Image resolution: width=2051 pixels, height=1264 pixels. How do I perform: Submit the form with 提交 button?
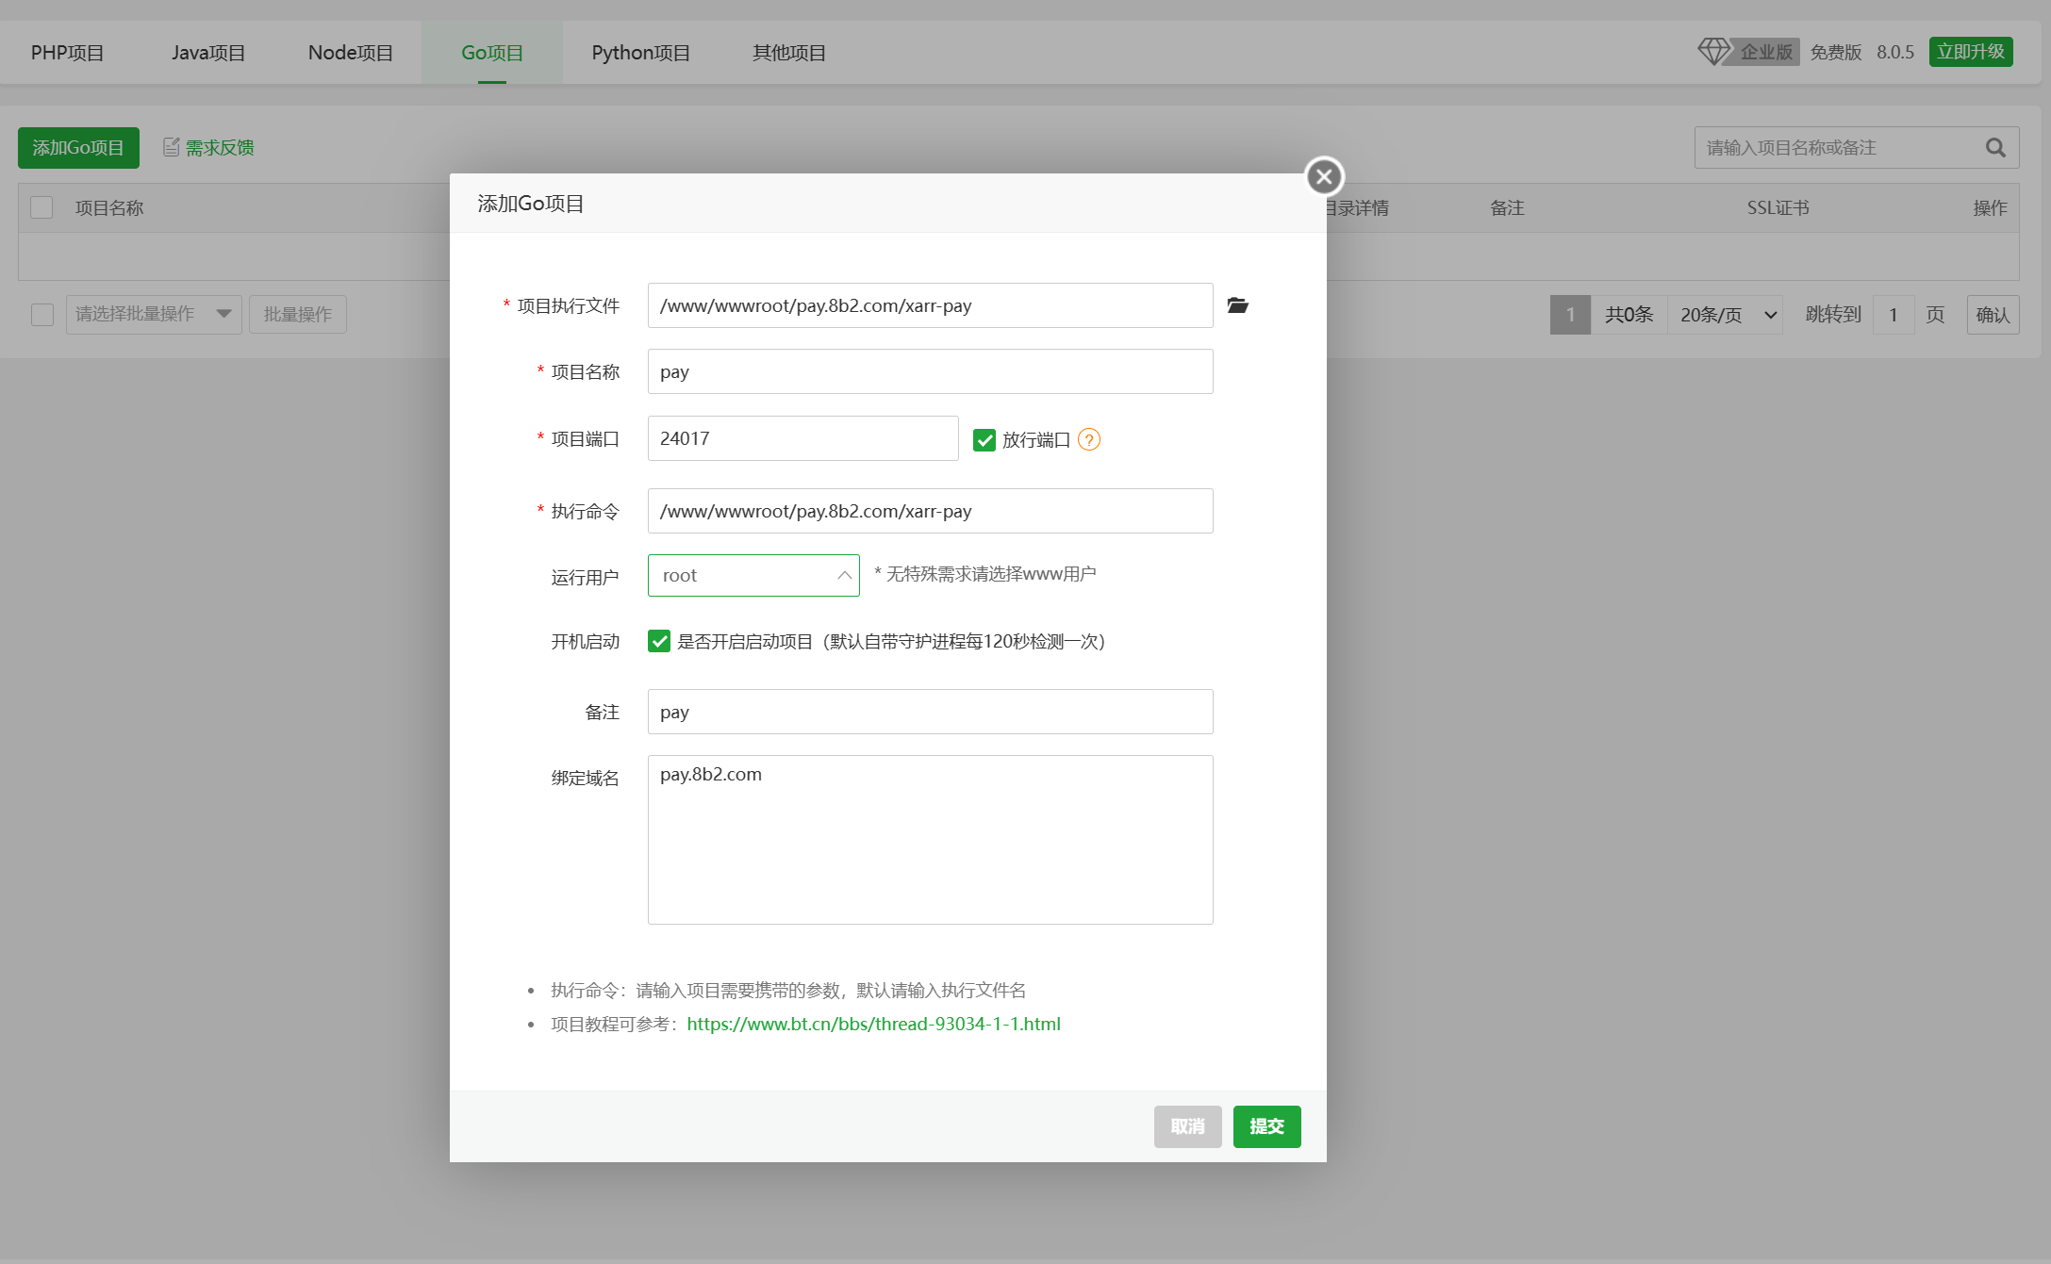tap(1266, 1125)
